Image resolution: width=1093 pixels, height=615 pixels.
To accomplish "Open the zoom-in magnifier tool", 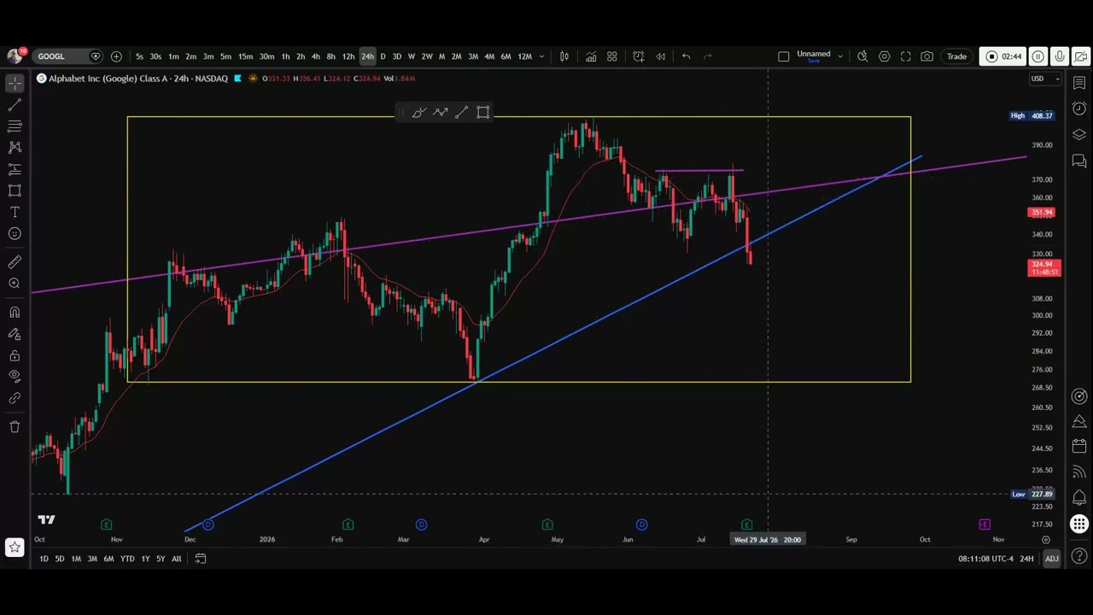I will point(15,284).
